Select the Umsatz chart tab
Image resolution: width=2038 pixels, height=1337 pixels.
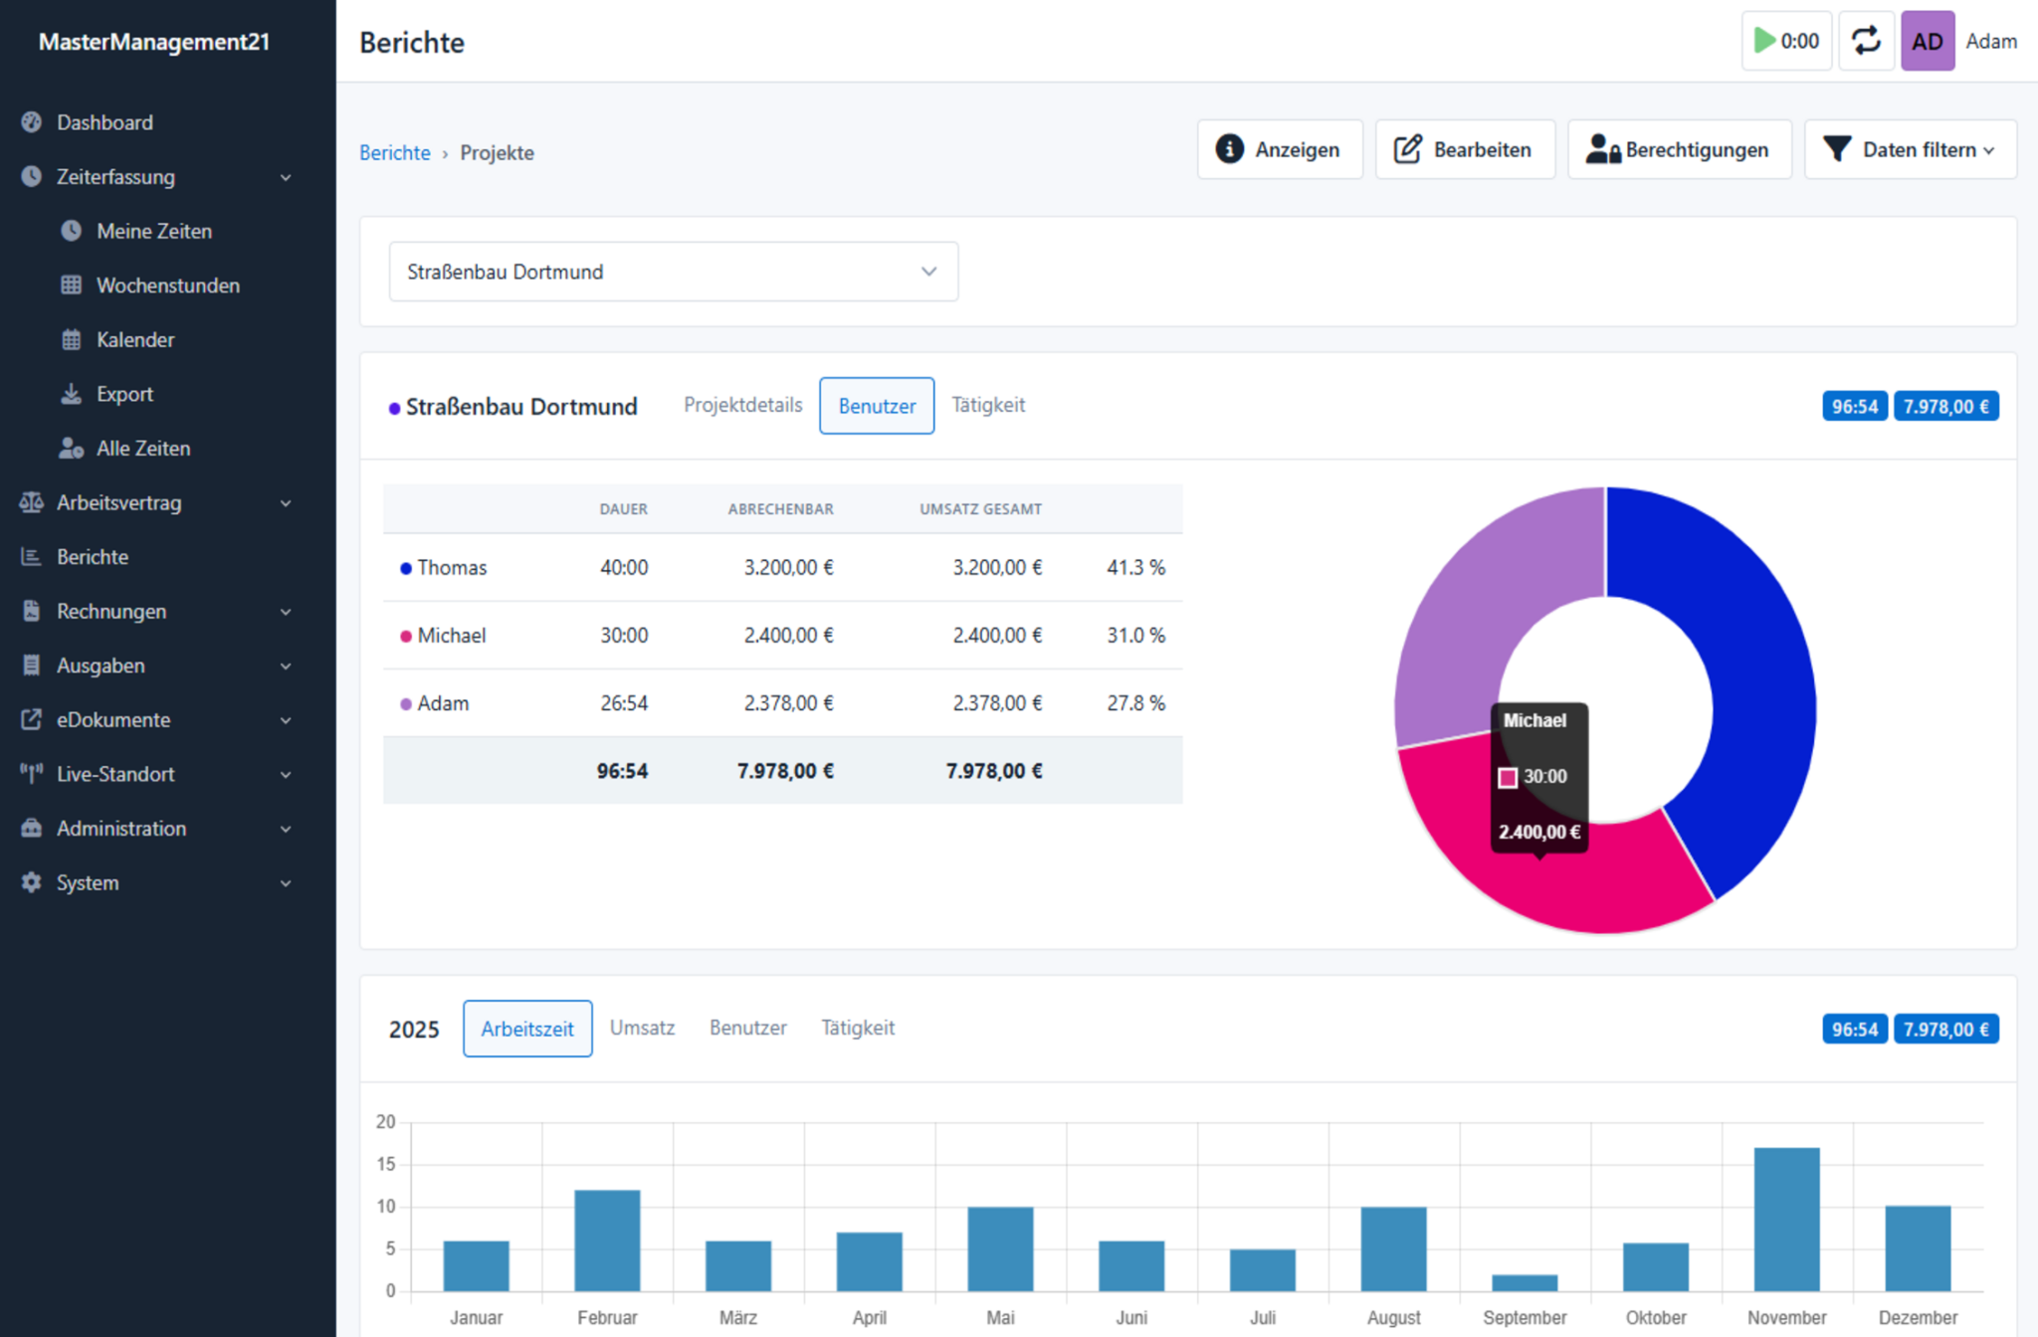(x=642, y=1028)
